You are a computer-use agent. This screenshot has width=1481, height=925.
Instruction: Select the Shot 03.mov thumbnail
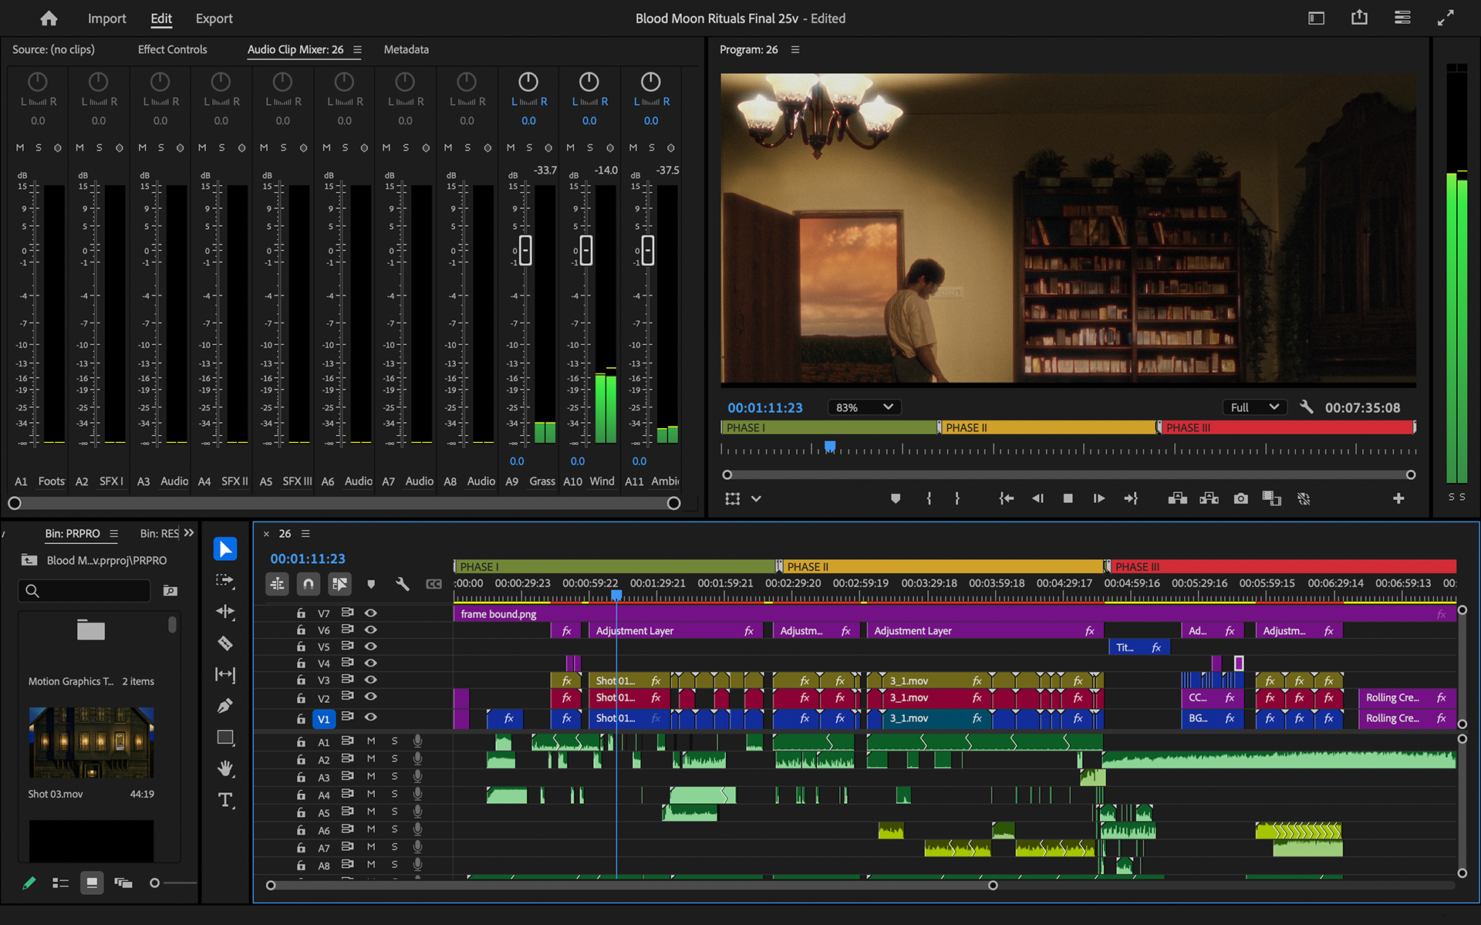(x=91, y=742)
